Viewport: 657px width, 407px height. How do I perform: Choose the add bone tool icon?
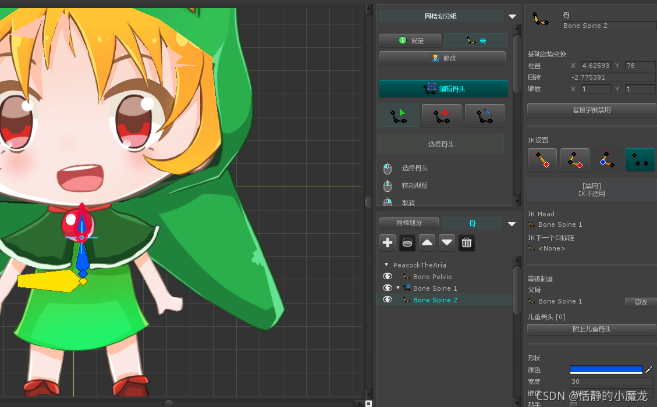442,115
